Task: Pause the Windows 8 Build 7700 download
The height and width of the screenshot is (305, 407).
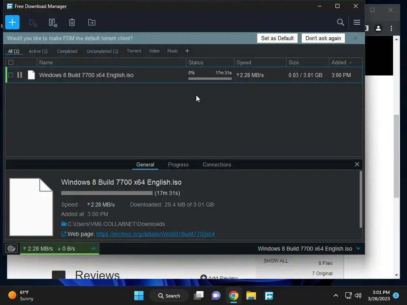Action: click(x=19, y=75)
